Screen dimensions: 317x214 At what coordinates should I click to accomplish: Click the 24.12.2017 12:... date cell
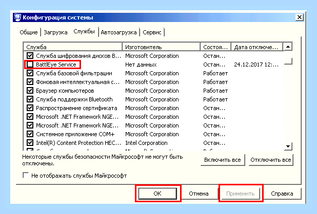256,65
